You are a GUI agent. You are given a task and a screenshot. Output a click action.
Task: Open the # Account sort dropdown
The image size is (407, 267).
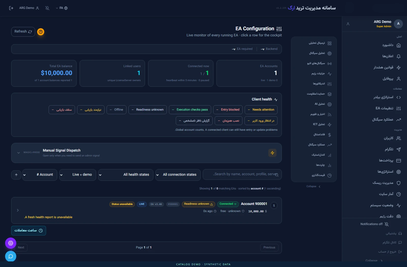click(x=40, y=175)
